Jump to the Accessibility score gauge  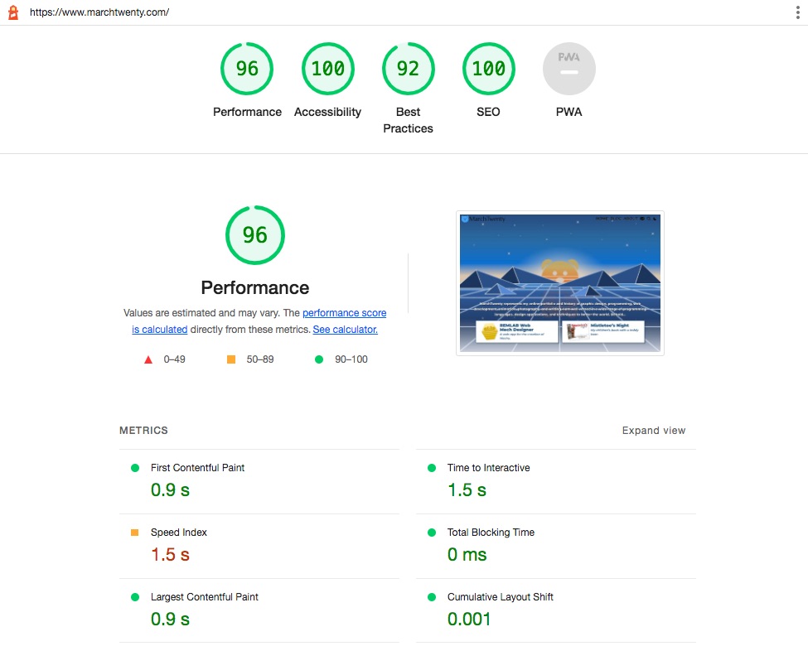pos(327,69)
